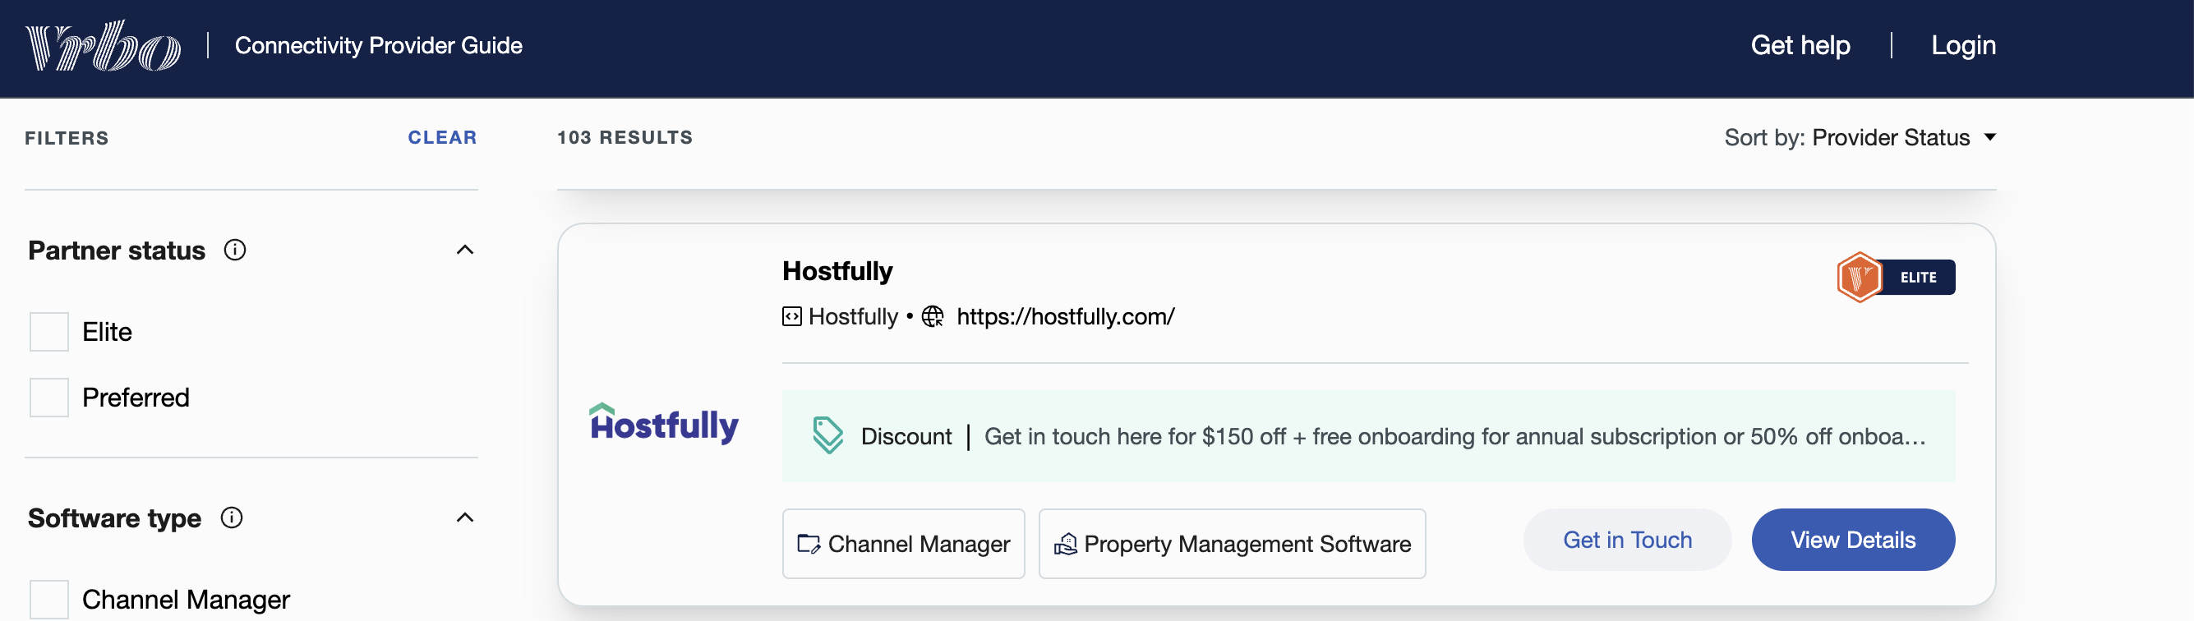Click the globe icon next to Hostfully's URL
The height and width of the screenshot is (621, 2194).
click(933, 316)
